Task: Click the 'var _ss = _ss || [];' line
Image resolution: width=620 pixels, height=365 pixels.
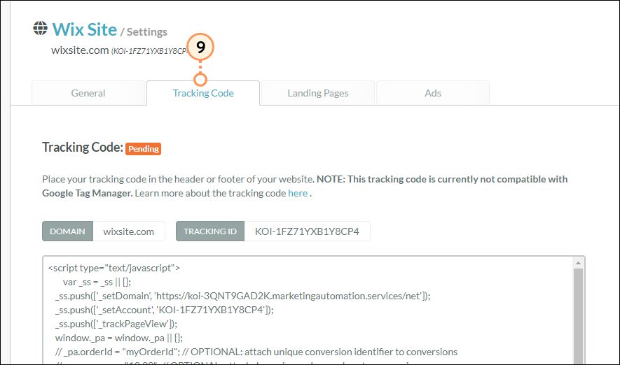Action: point(97,282)
